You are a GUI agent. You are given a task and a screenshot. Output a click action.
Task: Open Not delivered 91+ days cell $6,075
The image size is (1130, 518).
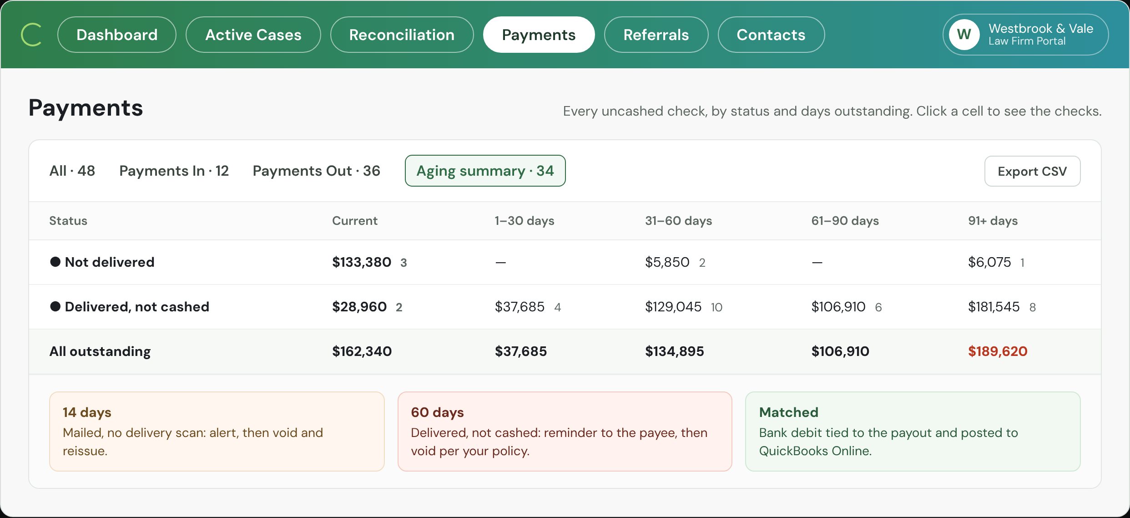click(x=996, y=262)
